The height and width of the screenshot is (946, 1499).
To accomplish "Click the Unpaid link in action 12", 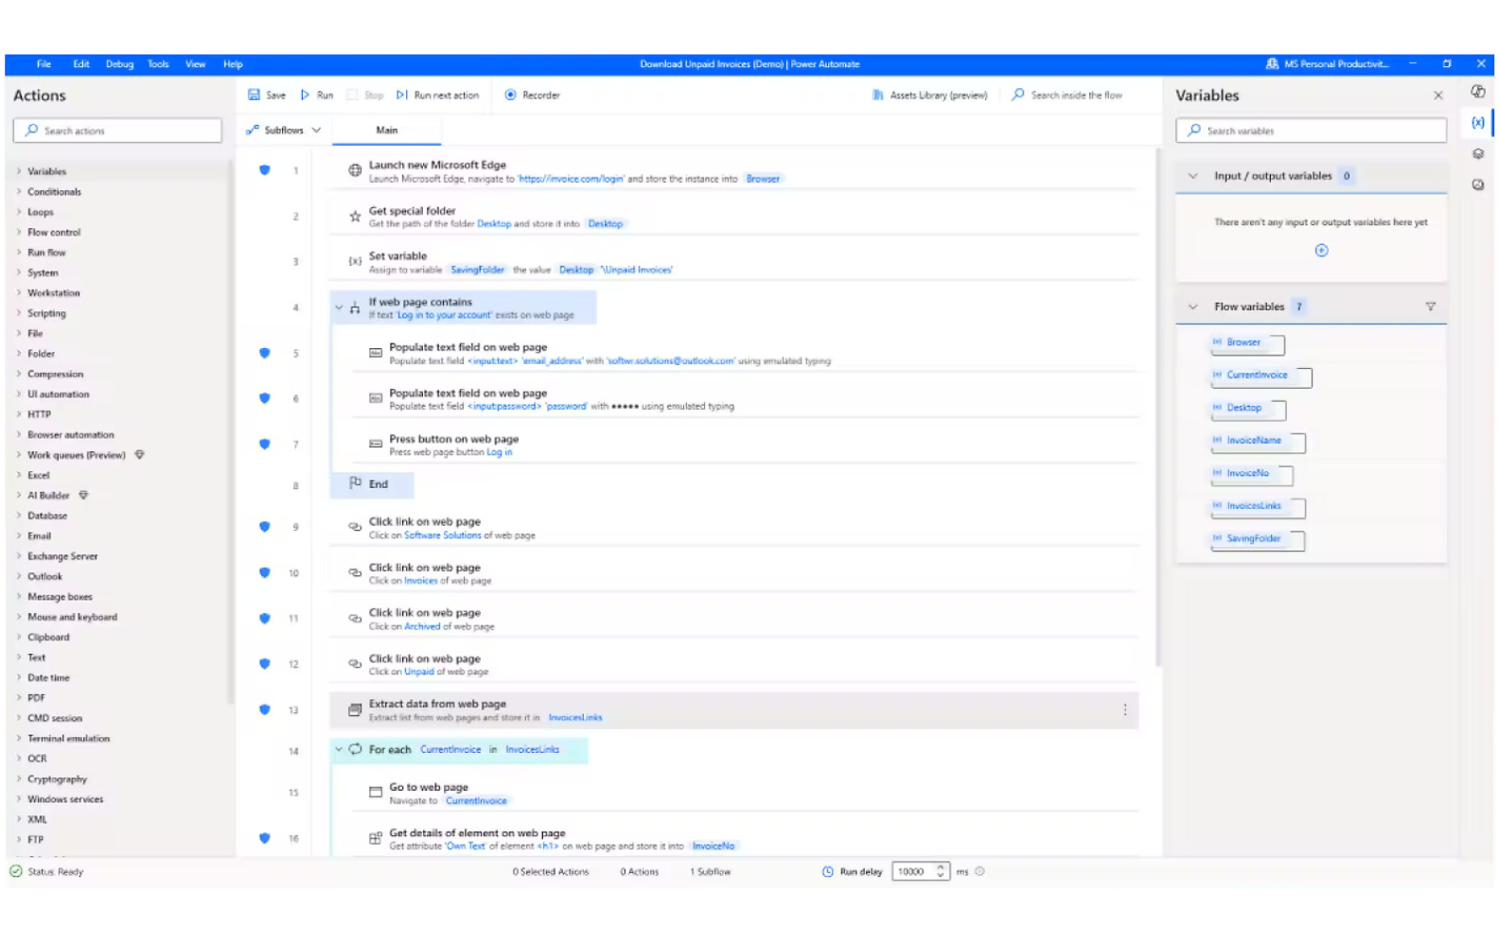I will (x=419, y=673).
